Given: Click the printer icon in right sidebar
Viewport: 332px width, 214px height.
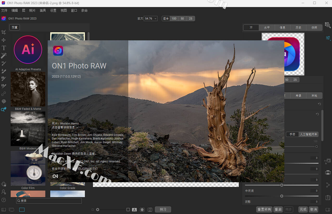Looking at the screenshot, I should 328,173.
